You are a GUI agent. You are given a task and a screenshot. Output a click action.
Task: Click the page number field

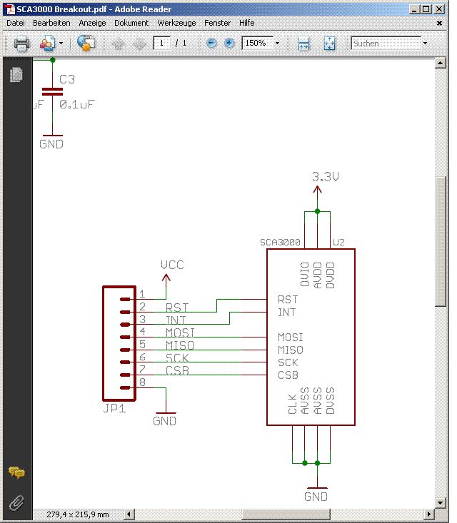tap(162, 43)
